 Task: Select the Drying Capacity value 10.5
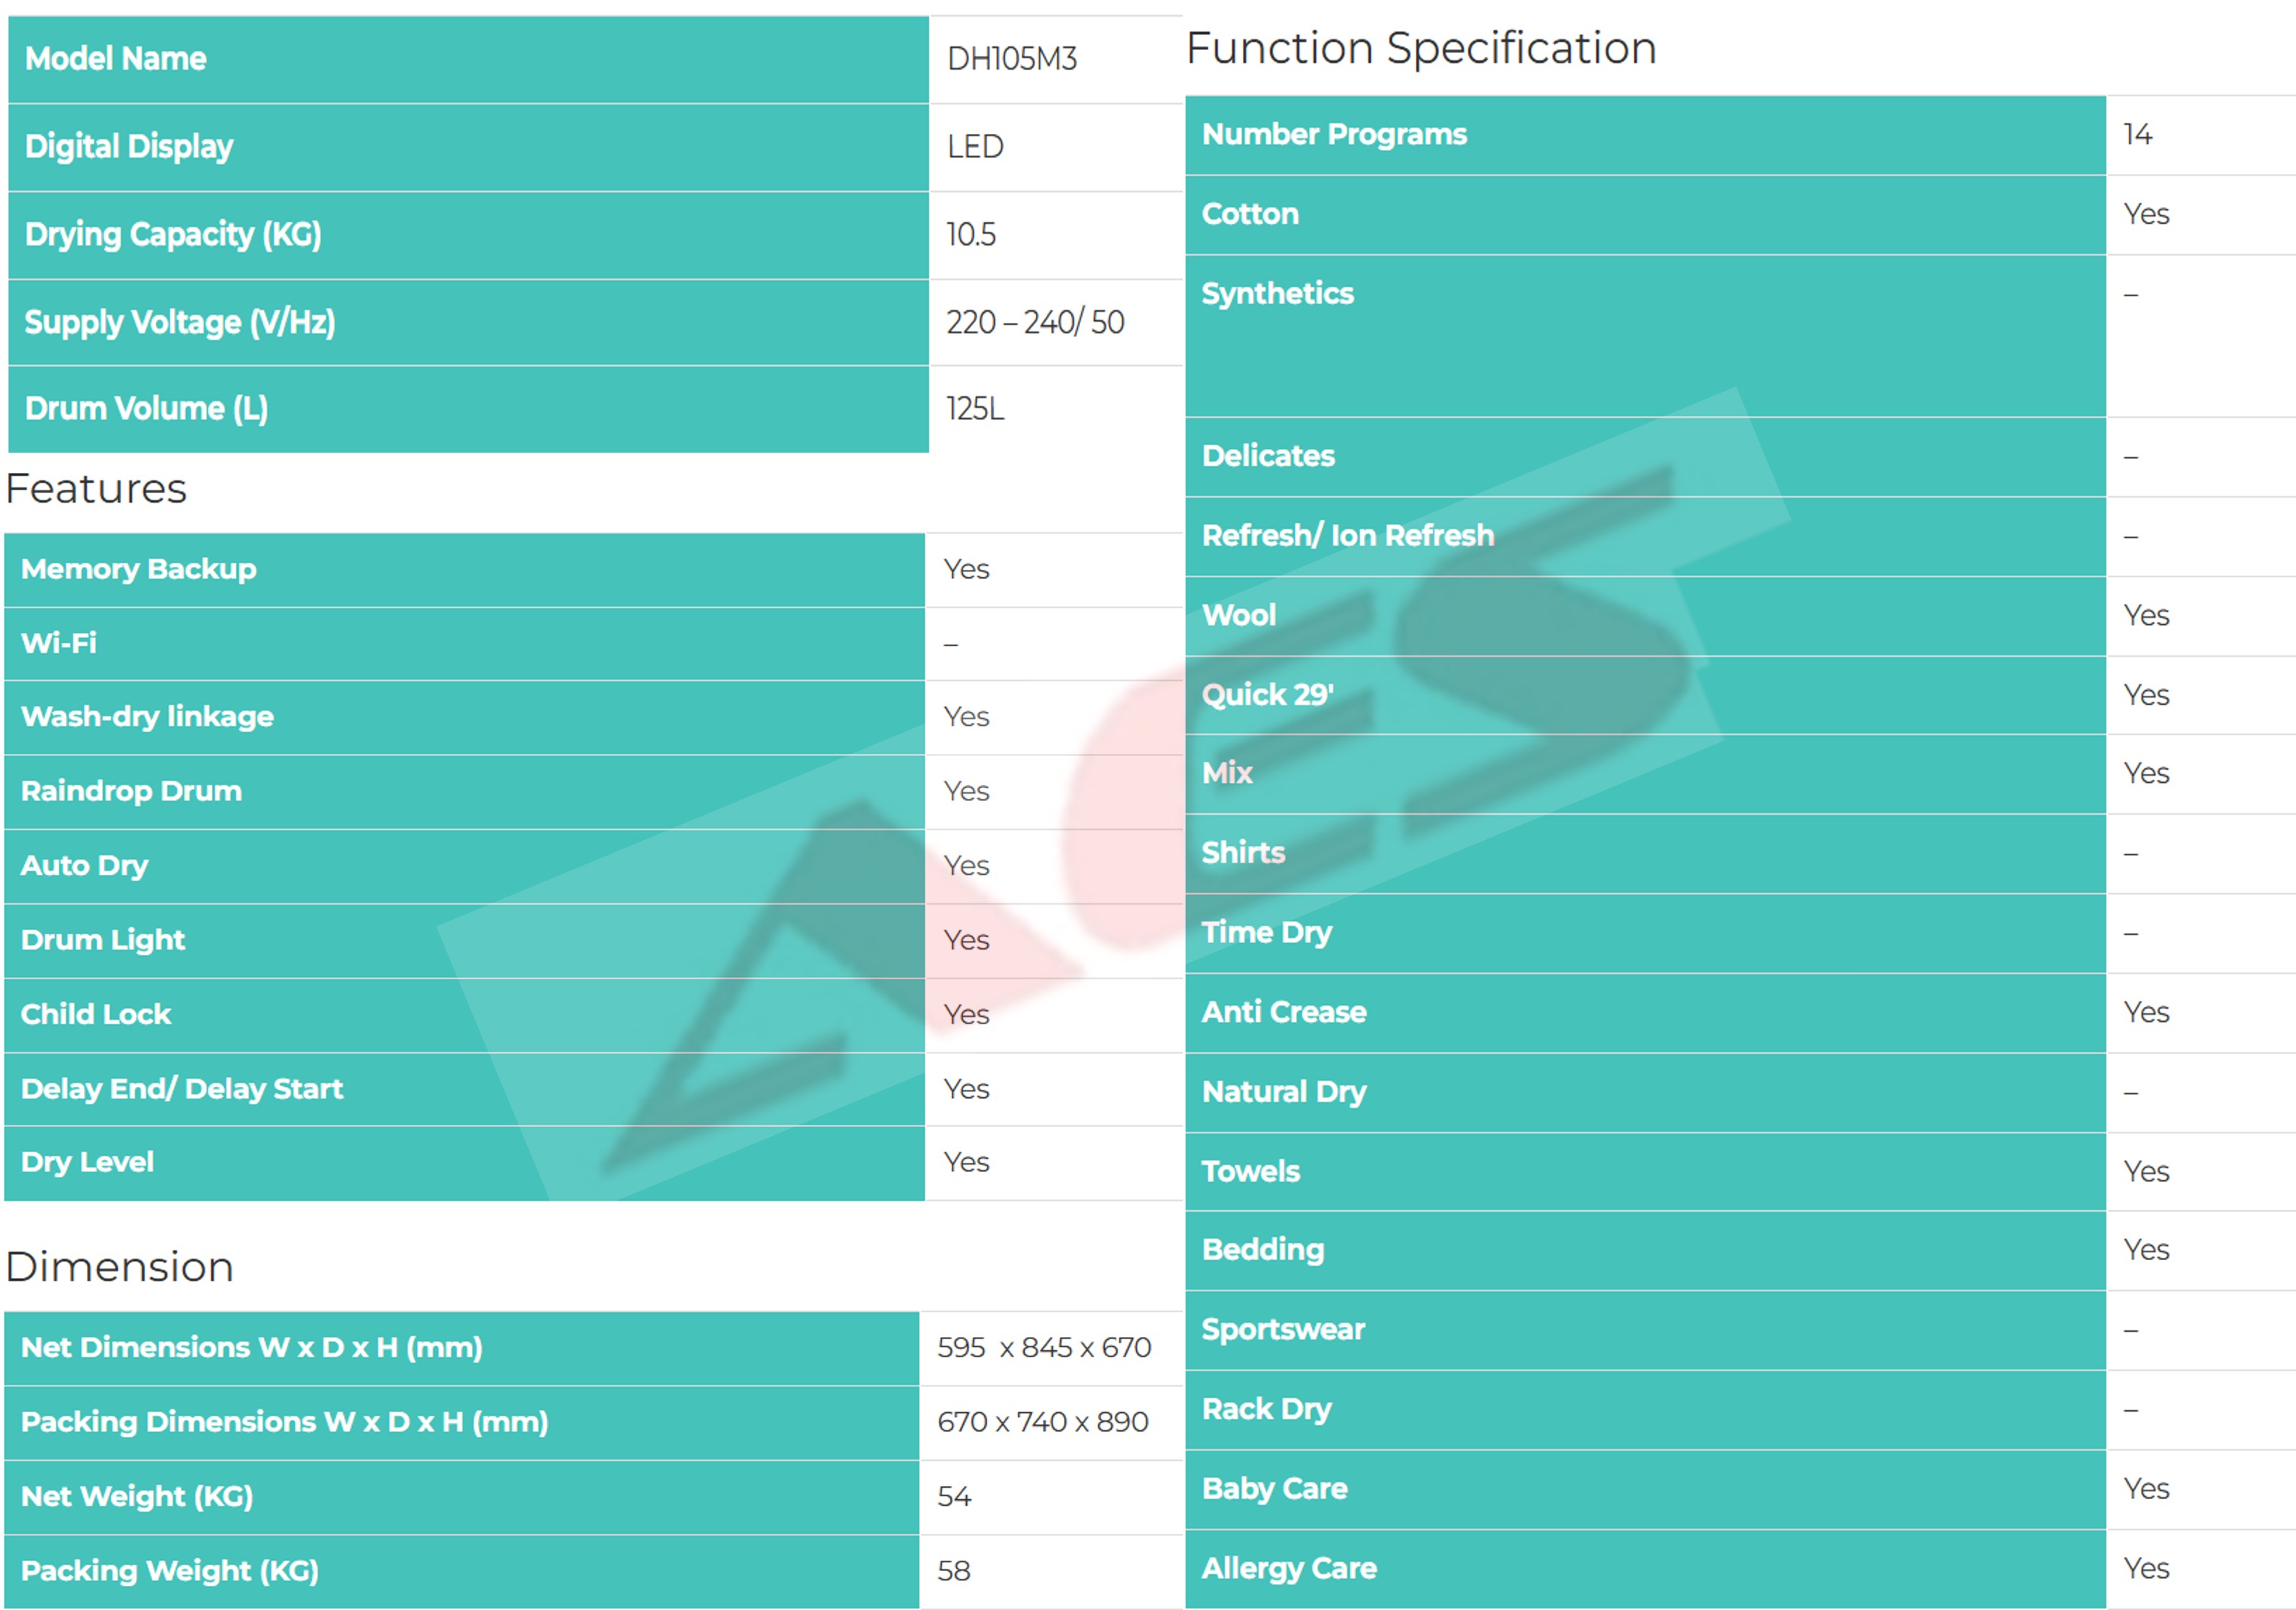pos(970,235)
